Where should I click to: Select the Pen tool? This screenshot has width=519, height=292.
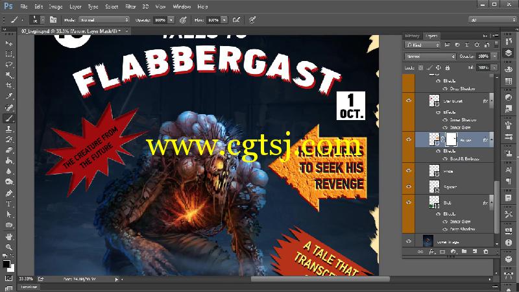tap(9, 193)
